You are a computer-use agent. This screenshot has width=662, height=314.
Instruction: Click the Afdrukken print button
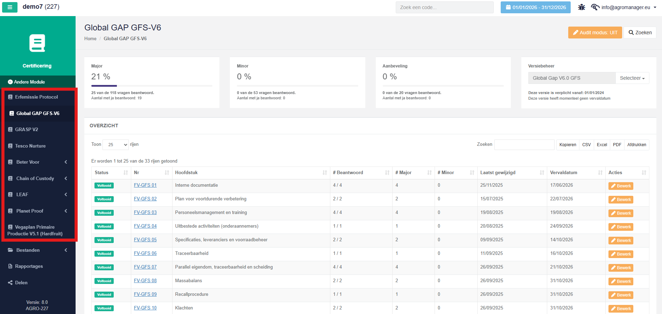[637, 145]
